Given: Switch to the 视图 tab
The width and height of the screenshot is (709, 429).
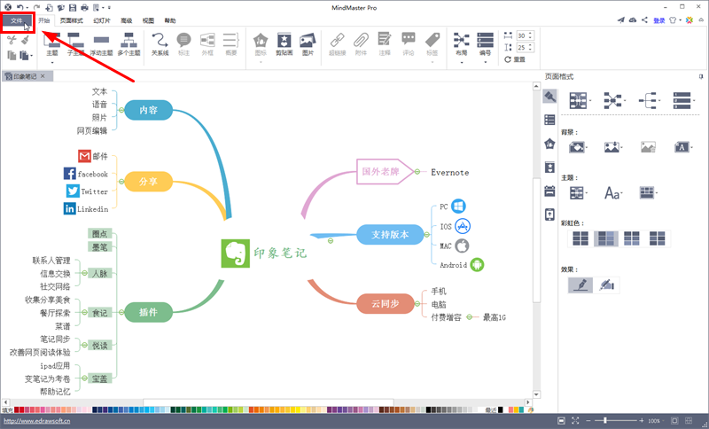Looking at the screenshot, I should click(x=148, y=20).
